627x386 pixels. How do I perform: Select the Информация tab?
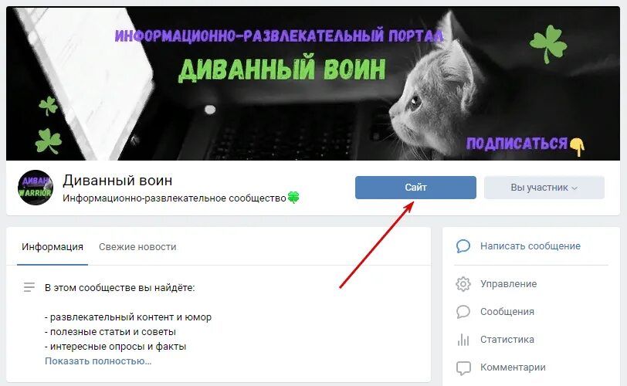[x=53, y=247]
